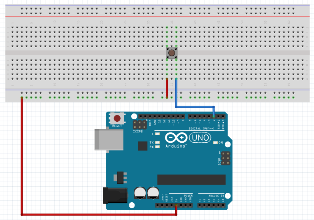Select the ON power LED indicator
This screenshot has width=314, height=220.
(215, 143)
